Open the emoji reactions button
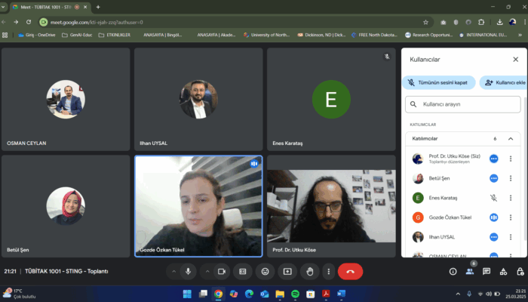Image resolution: width=528 pixels, height=302 pixels. [265, 271]
